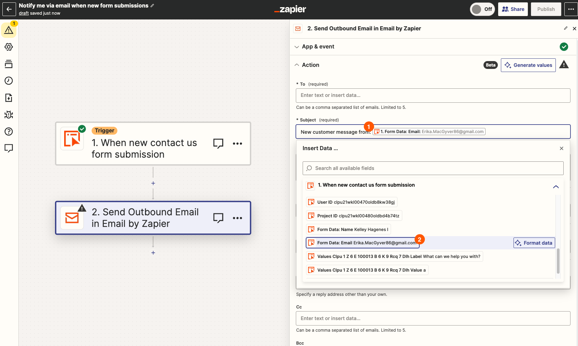578x346 pixels.
Task: Click the Trigger label badge
Action: click(104, 131)
